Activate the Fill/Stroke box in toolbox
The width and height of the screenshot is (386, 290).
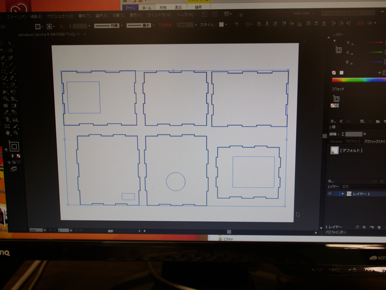14,147
